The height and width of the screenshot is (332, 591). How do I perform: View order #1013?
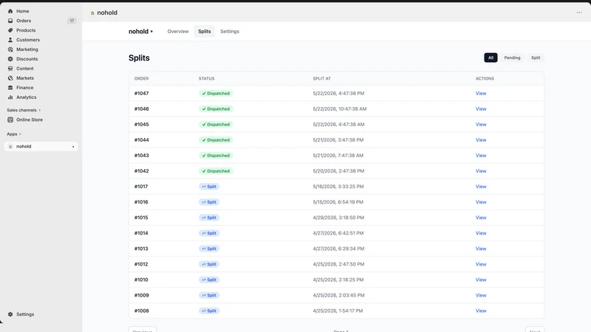[481, 249]
